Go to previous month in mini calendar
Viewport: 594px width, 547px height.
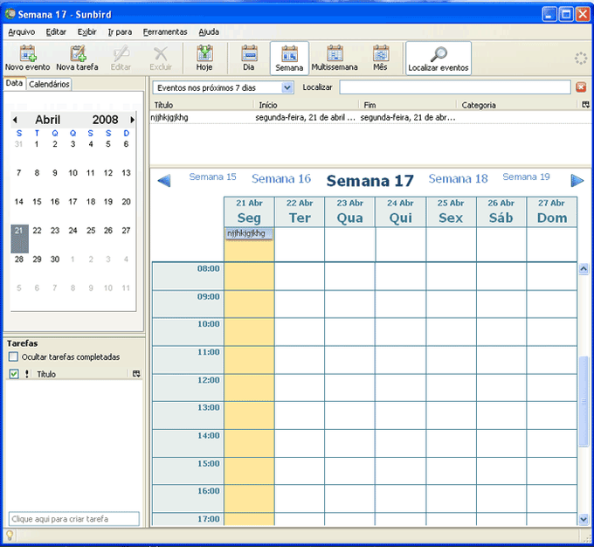(15, 120)
